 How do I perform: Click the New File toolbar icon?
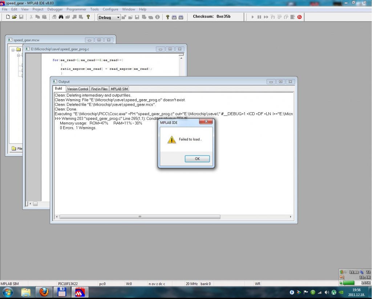click(8, 17)
